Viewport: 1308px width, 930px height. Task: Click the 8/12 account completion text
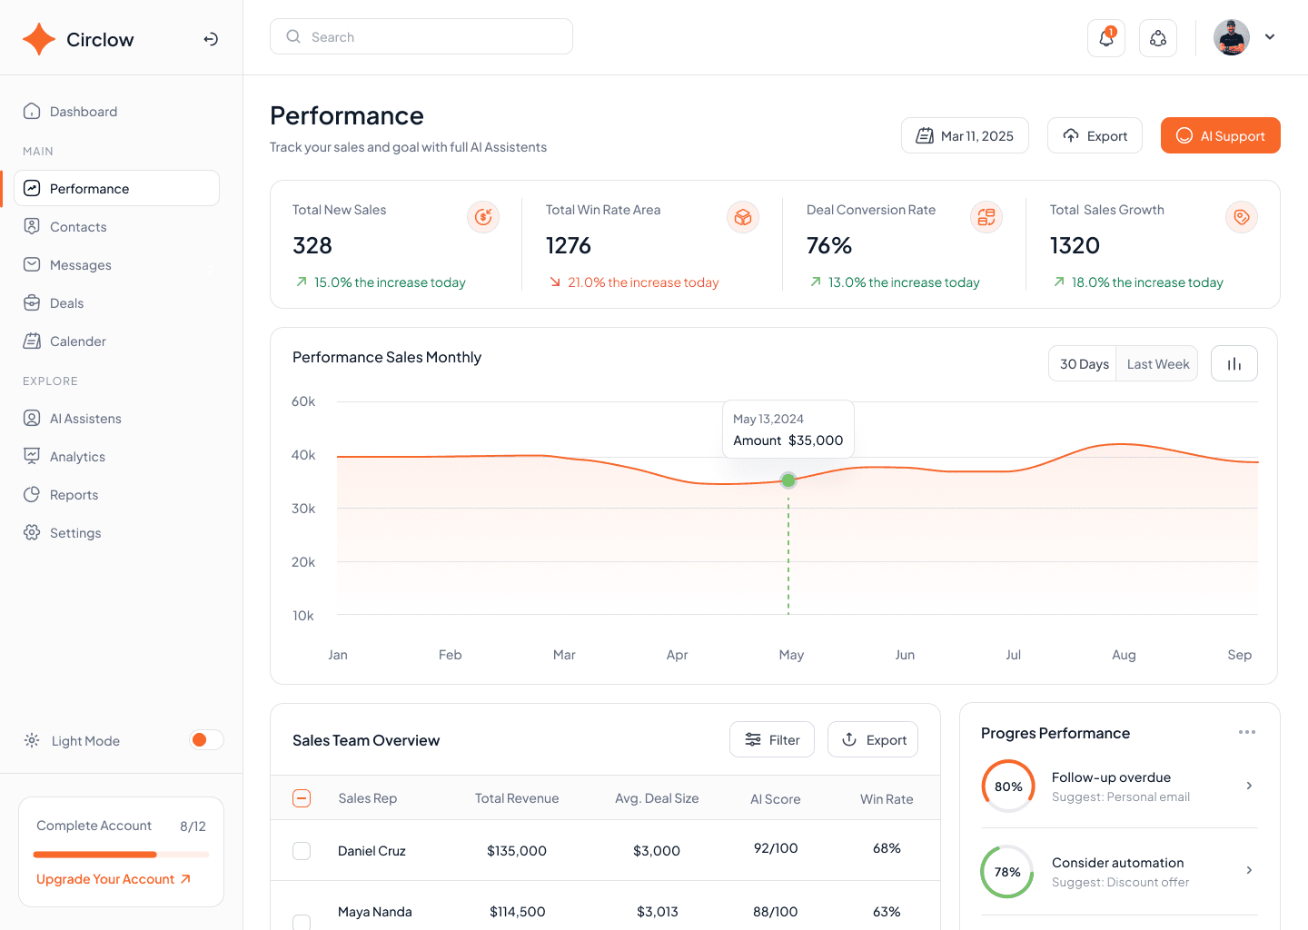coord(193,826)
